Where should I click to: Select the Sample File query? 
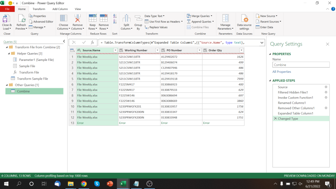(27, 66)
